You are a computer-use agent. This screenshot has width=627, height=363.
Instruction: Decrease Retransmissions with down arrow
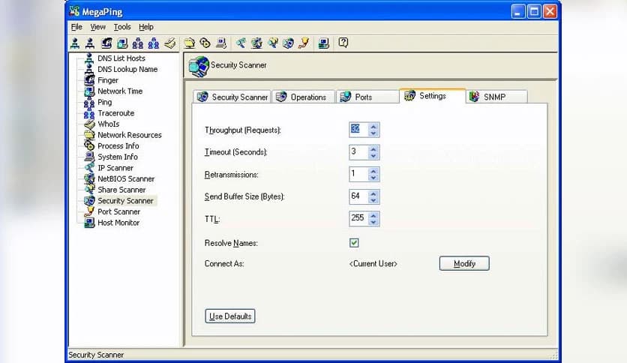point(373,178)
